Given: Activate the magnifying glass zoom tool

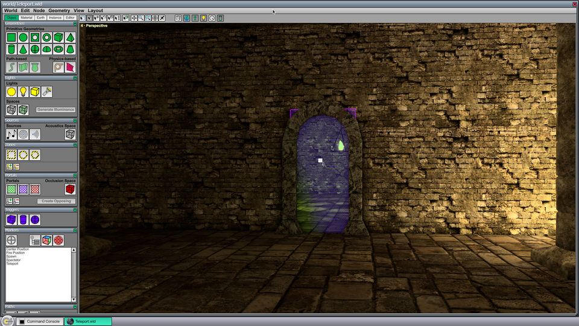Looking at the screenshot, I should click(141, 18).
